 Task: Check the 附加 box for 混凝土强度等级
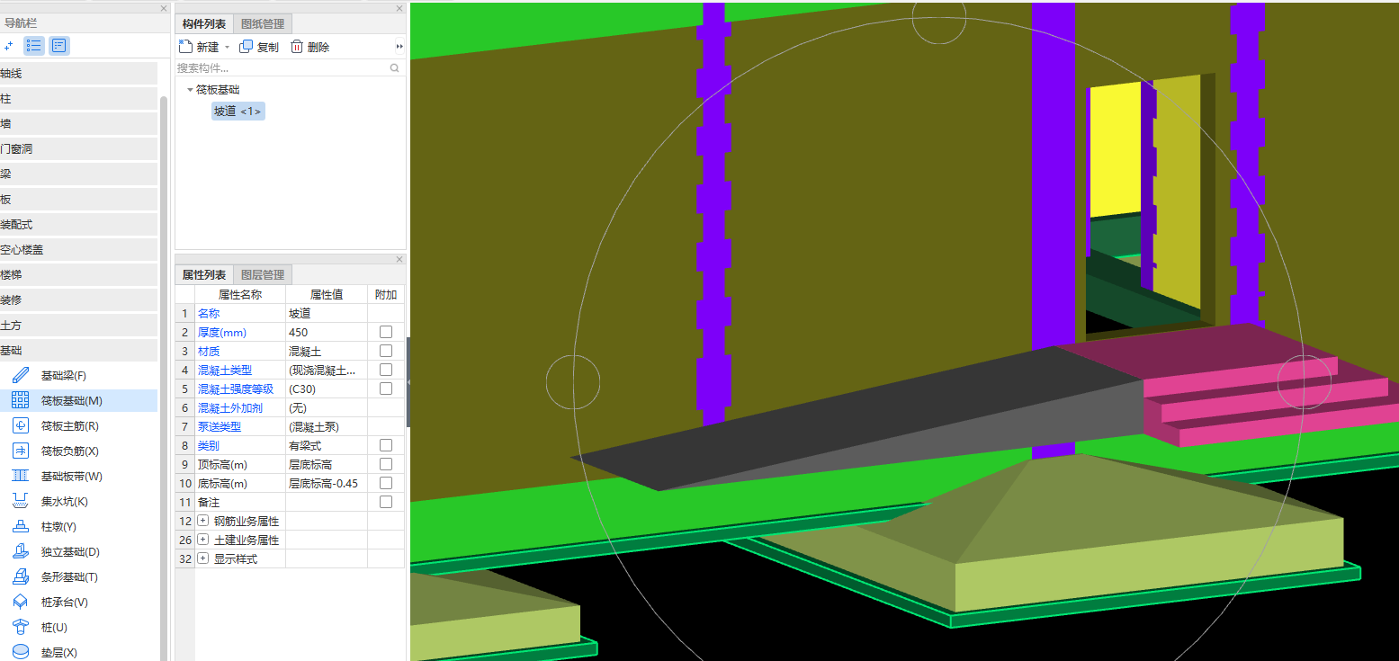[386, 389]
